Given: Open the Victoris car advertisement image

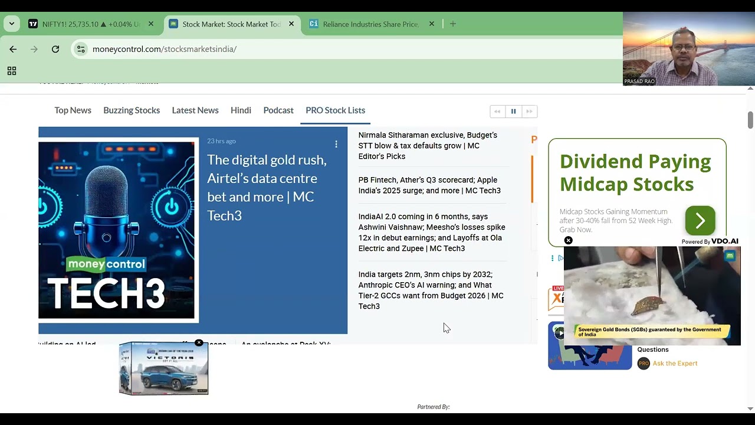Looking at the screenshot, I should 163,369.
